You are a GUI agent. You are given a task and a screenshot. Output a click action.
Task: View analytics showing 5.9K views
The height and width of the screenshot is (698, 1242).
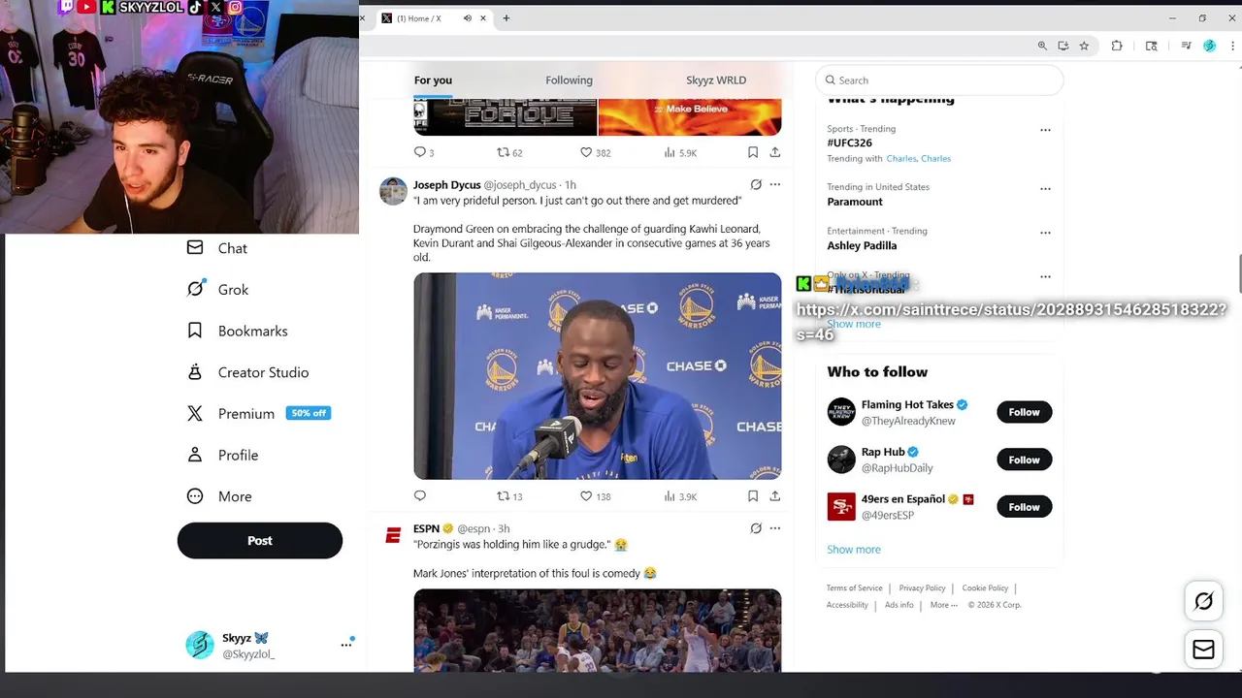click(x=680, y=152)
